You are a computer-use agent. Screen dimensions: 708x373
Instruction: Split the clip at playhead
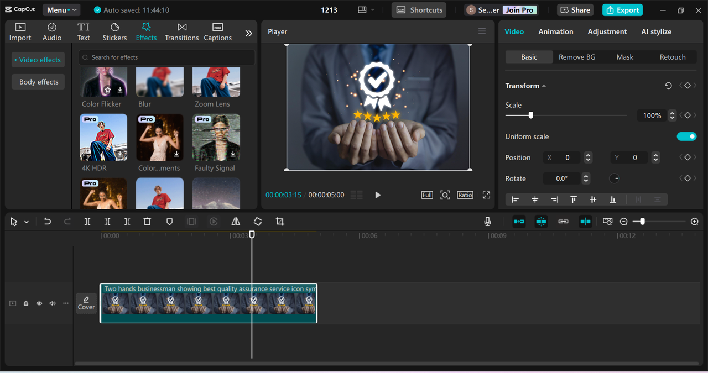tap(87, 222)
